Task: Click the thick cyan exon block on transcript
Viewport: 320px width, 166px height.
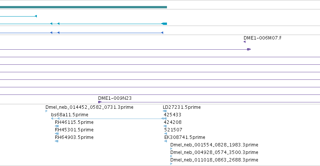Action: click(164, 24)
